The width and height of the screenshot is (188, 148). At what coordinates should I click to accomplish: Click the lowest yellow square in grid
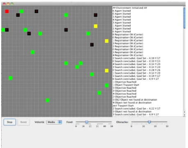[x=106, y=71]
